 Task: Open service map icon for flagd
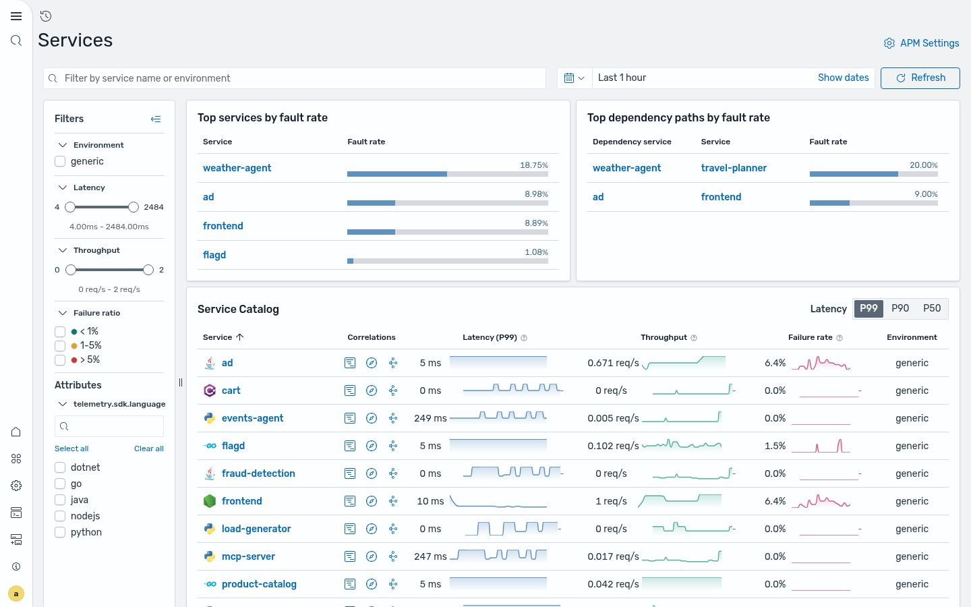(393, 446)
